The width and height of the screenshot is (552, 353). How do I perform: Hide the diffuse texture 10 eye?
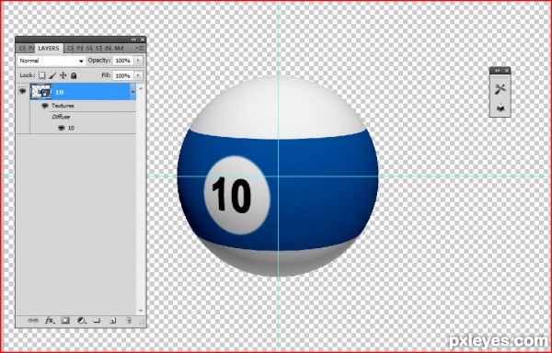62,128
